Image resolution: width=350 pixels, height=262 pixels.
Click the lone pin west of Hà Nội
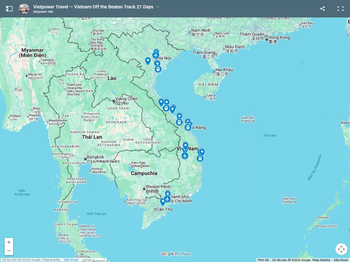(148, 61)
